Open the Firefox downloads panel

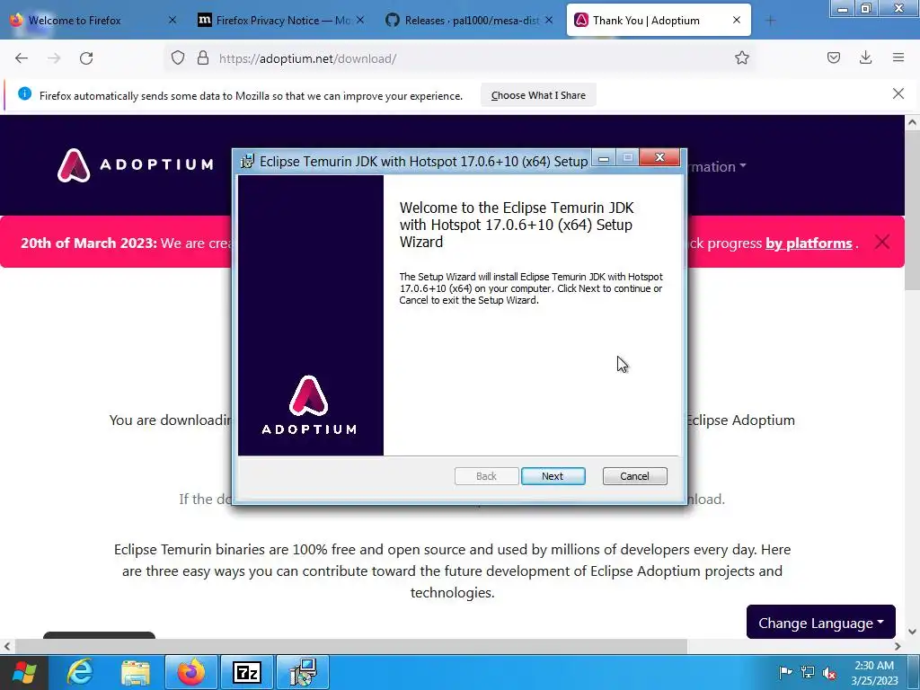865,57
